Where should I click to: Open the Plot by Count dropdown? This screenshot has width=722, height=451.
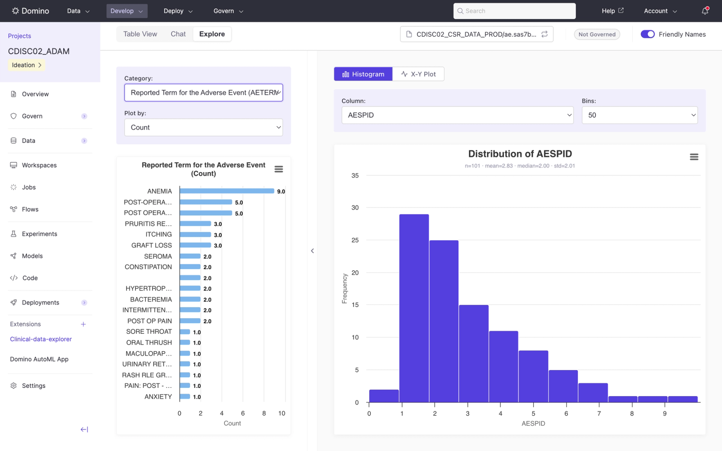(203, 127)
